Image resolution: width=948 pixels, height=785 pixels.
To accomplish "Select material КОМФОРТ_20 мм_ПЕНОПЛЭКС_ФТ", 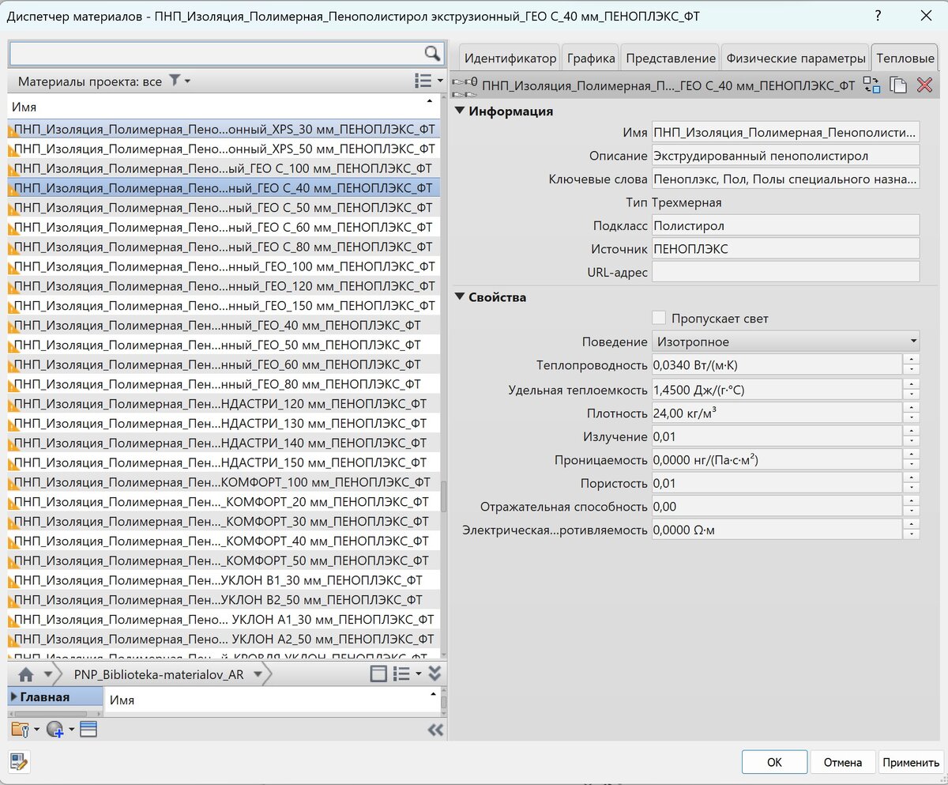I will (224, 501).
